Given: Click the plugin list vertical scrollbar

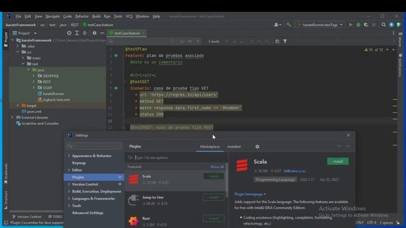Looking at the screenshot, I should pos(227,180).
